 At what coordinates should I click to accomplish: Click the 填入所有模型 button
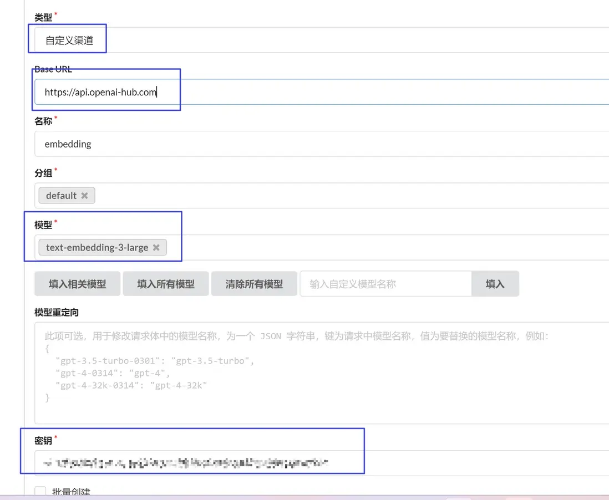coord(166,284)
